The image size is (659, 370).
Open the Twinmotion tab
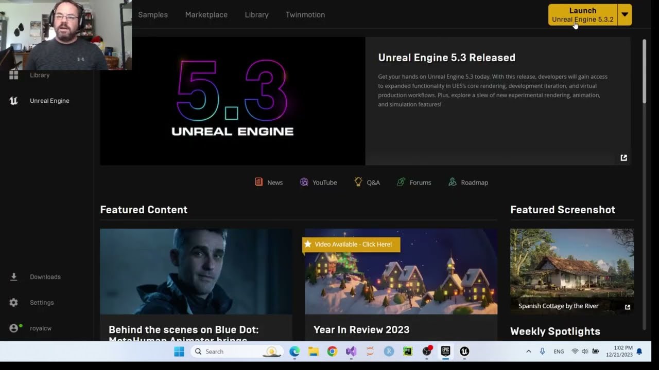click(305, 14)
